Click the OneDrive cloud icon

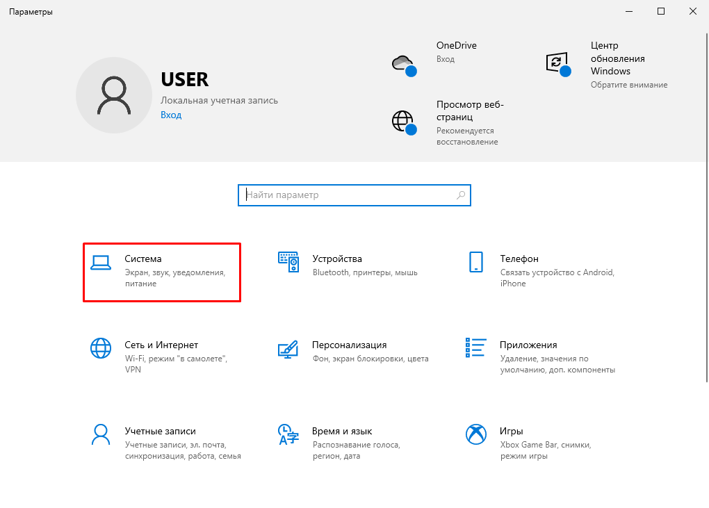pyautogui.click(x=405, y=65)
